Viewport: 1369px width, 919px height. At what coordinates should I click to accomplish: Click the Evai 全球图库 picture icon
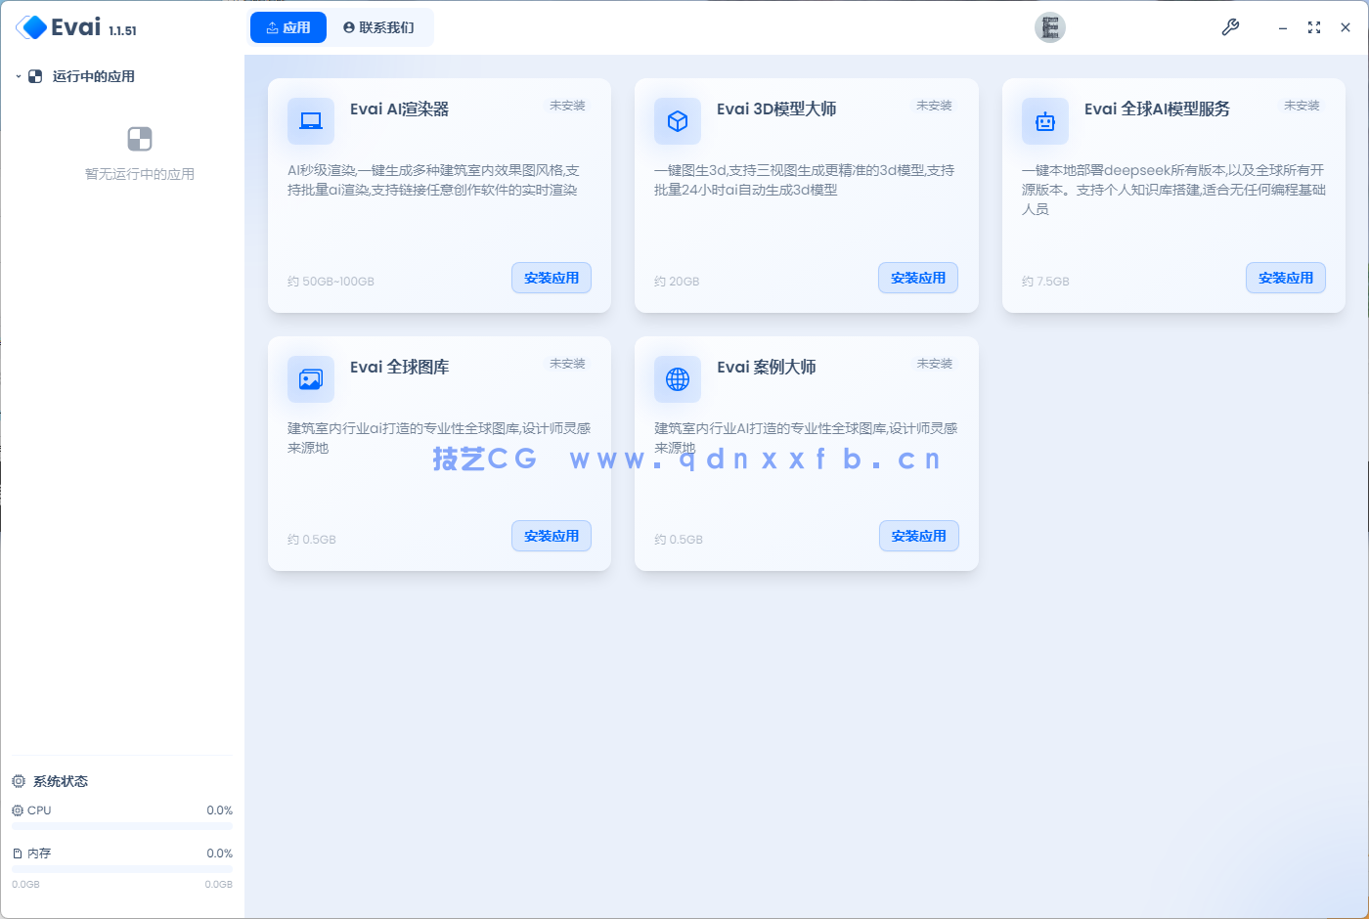tap(310, 379)
